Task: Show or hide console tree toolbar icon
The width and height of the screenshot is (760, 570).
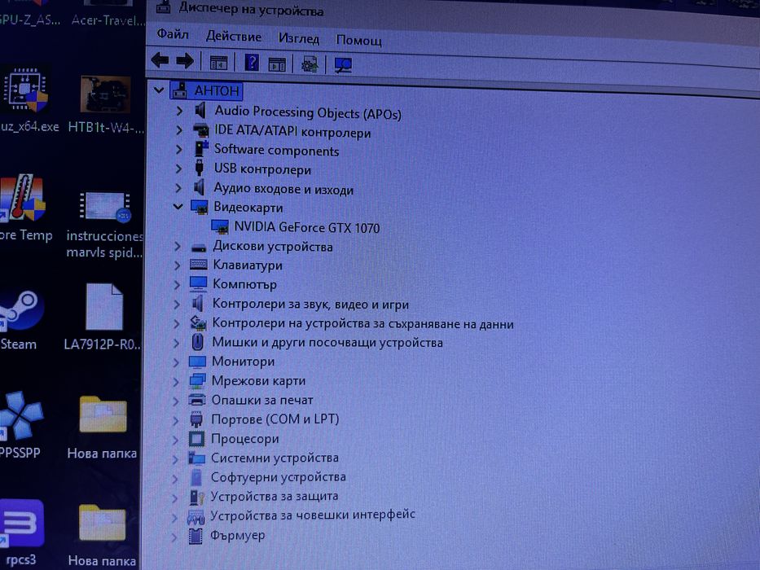Action: click(218, 63)
